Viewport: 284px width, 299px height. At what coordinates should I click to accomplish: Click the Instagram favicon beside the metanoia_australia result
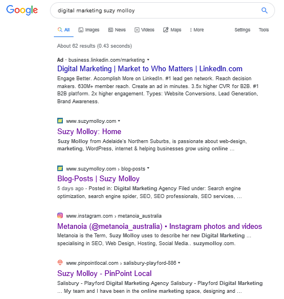pos(60,215)
